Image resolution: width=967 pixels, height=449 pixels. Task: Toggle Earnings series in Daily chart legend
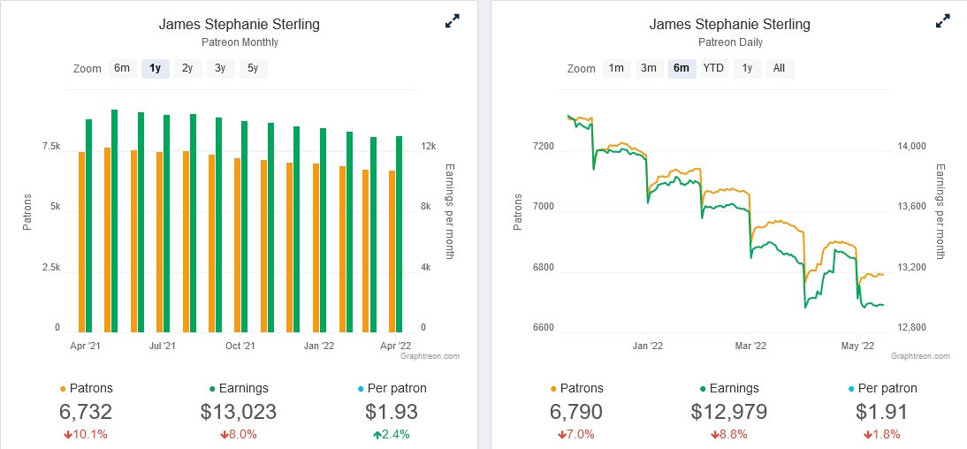729,389
